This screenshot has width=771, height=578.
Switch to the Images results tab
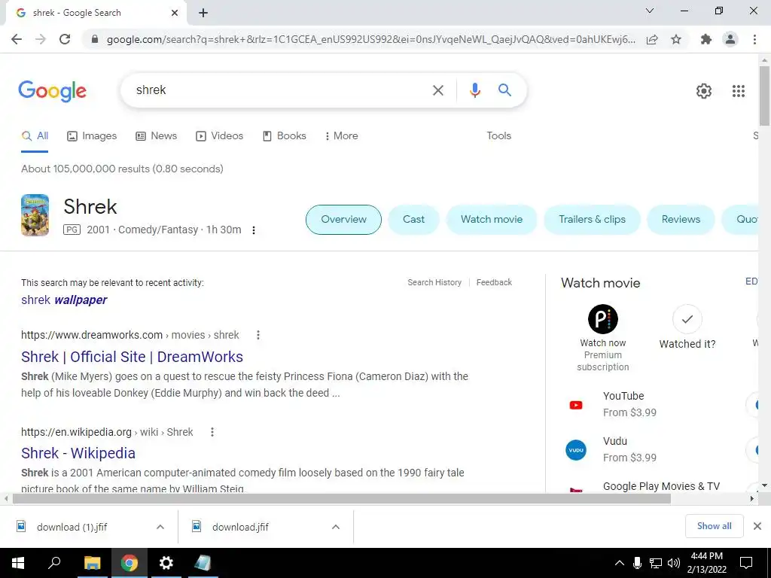click(92, 136)
